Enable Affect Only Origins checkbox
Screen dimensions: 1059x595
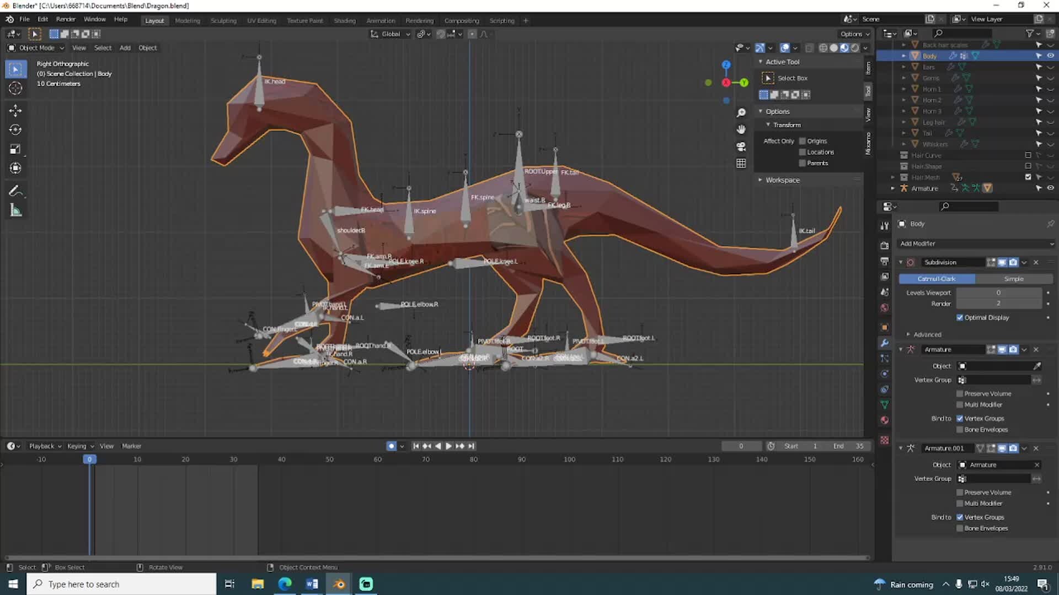tap(803, 141)
